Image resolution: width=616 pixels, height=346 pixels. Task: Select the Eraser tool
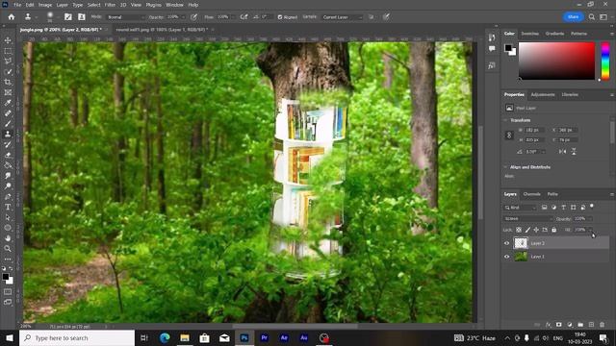pos(8,155)
